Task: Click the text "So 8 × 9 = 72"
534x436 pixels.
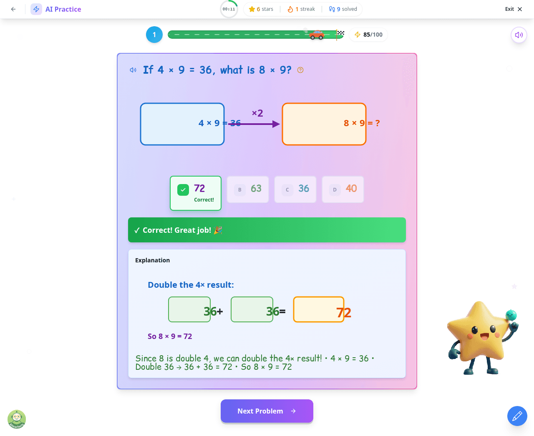Action: pos(170,336)
